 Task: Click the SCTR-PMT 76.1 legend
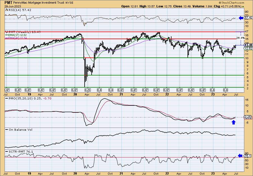pyautogui.click(x=19, y=152)
